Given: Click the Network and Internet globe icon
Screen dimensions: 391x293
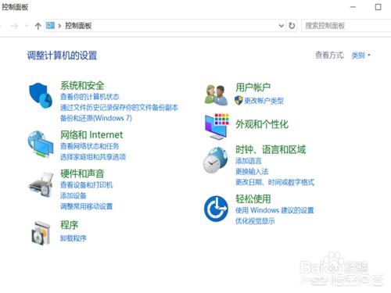Looking at the screenshot, I should [x=40, y=144].
